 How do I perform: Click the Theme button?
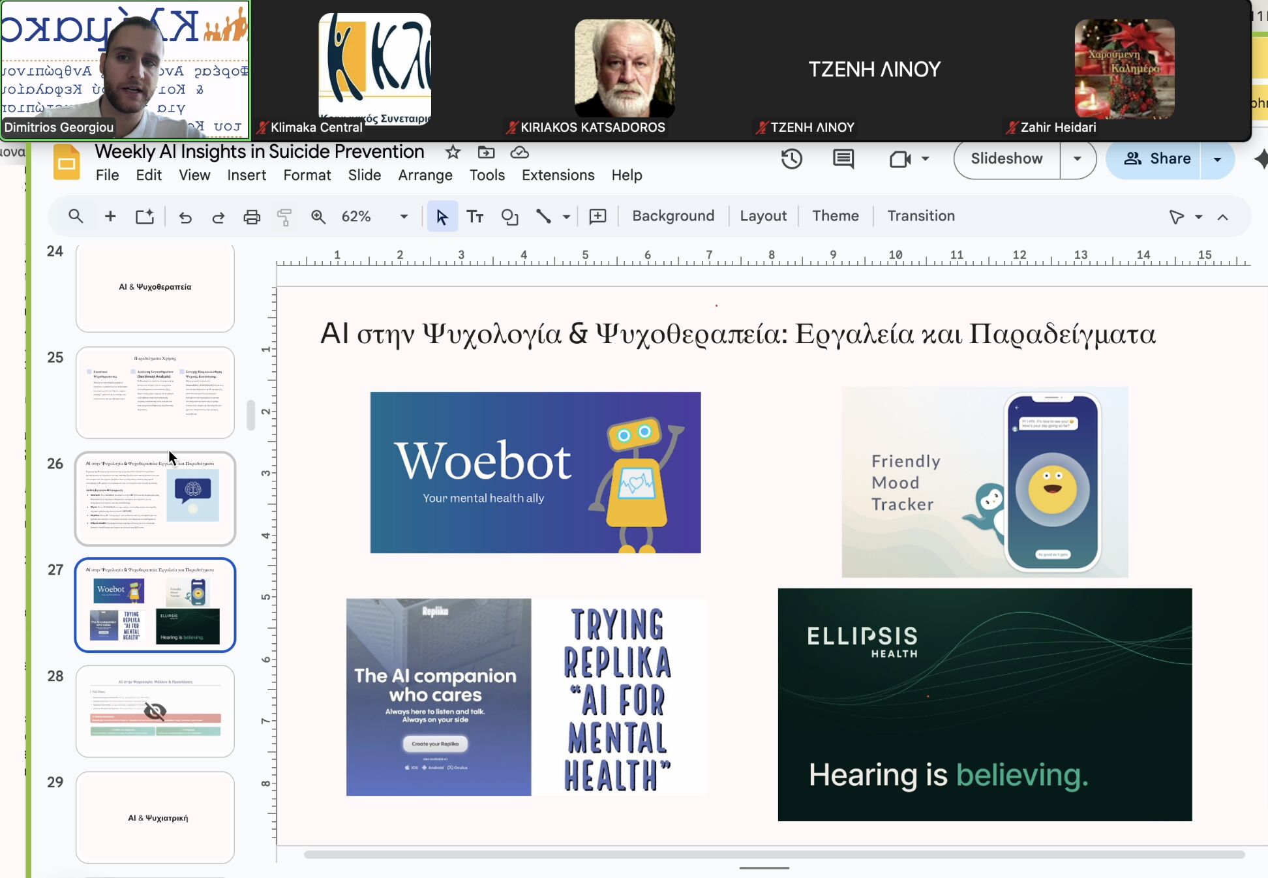click(836, 216)
